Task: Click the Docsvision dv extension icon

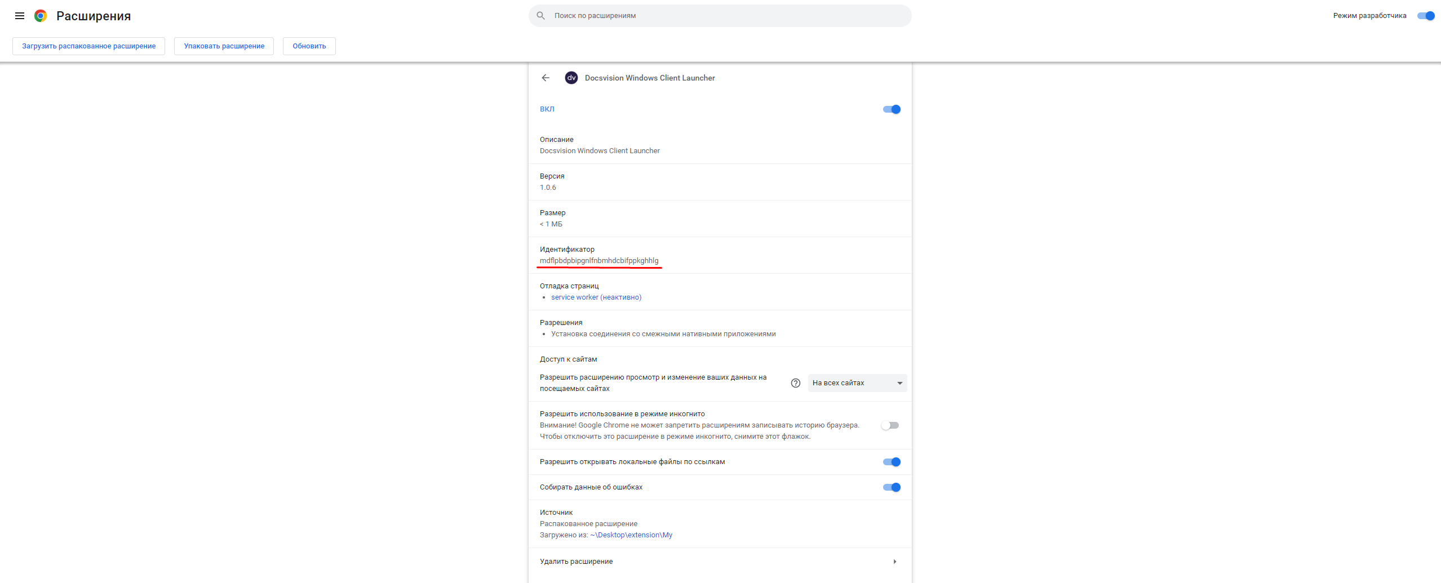Action: 571,78
